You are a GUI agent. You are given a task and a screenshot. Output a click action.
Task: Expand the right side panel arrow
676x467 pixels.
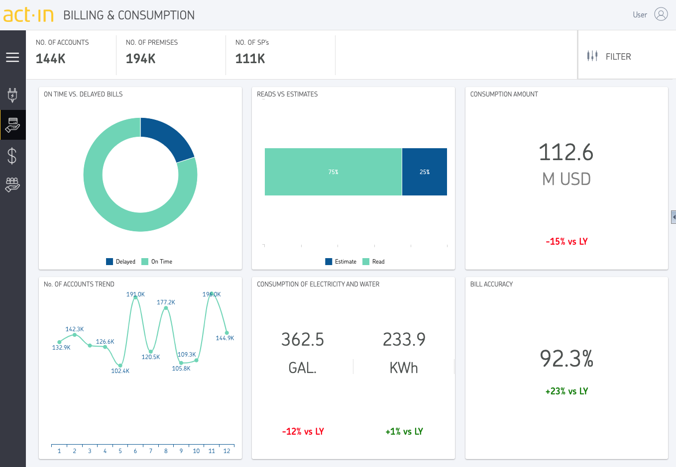[x=674, y=217]
